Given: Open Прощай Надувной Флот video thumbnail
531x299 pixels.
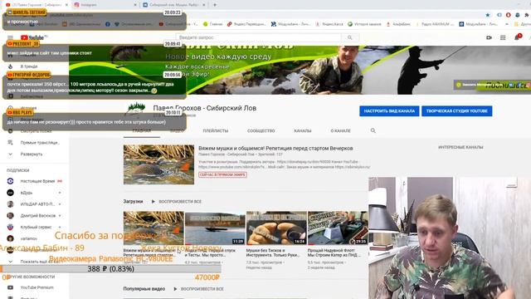Looking at the screenshot, I should coord(338,228).
